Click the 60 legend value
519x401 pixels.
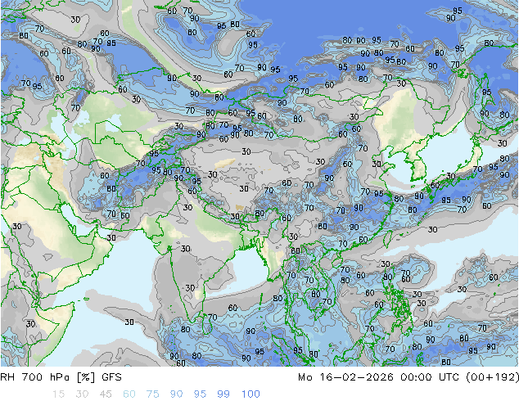pyautogui.click(x=129, y=394)
